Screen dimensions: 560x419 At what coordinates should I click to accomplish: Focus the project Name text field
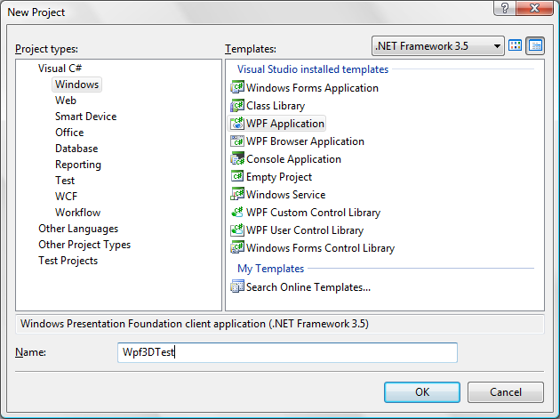[x=287, y=352]
